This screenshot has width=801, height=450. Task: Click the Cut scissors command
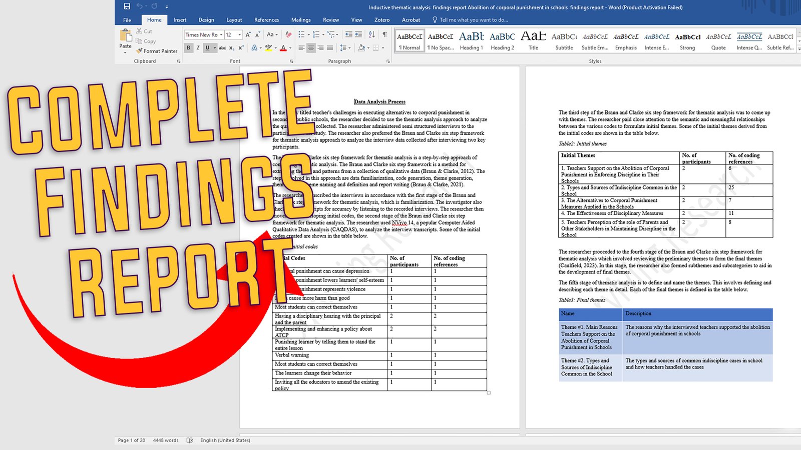click(x=144, y=31)
